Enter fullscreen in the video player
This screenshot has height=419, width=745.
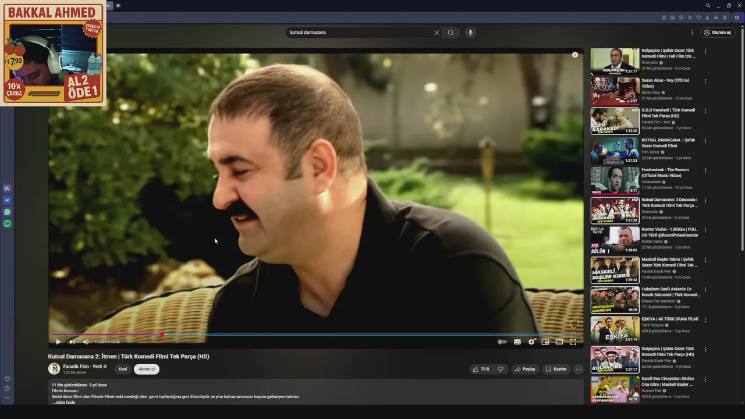pyautogui.click(x=573, y=342)
